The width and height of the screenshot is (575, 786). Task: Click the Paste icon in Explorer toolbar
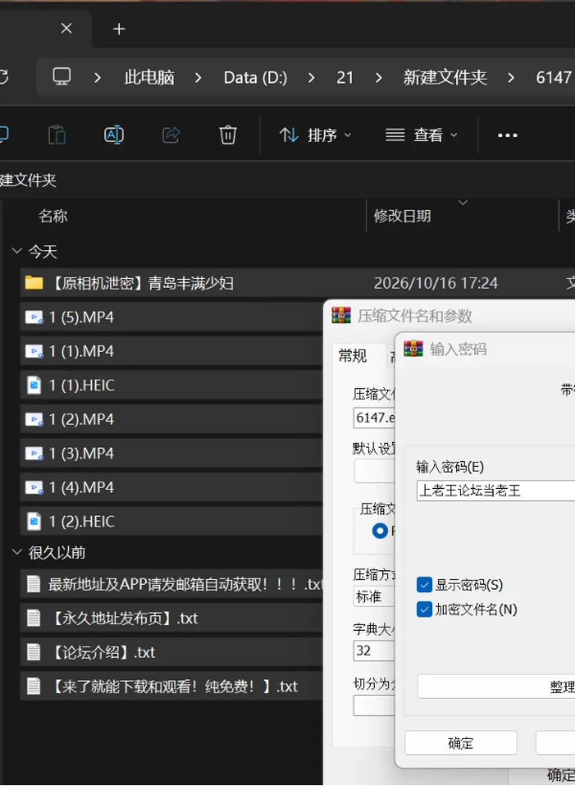click(x=57, y=135)
